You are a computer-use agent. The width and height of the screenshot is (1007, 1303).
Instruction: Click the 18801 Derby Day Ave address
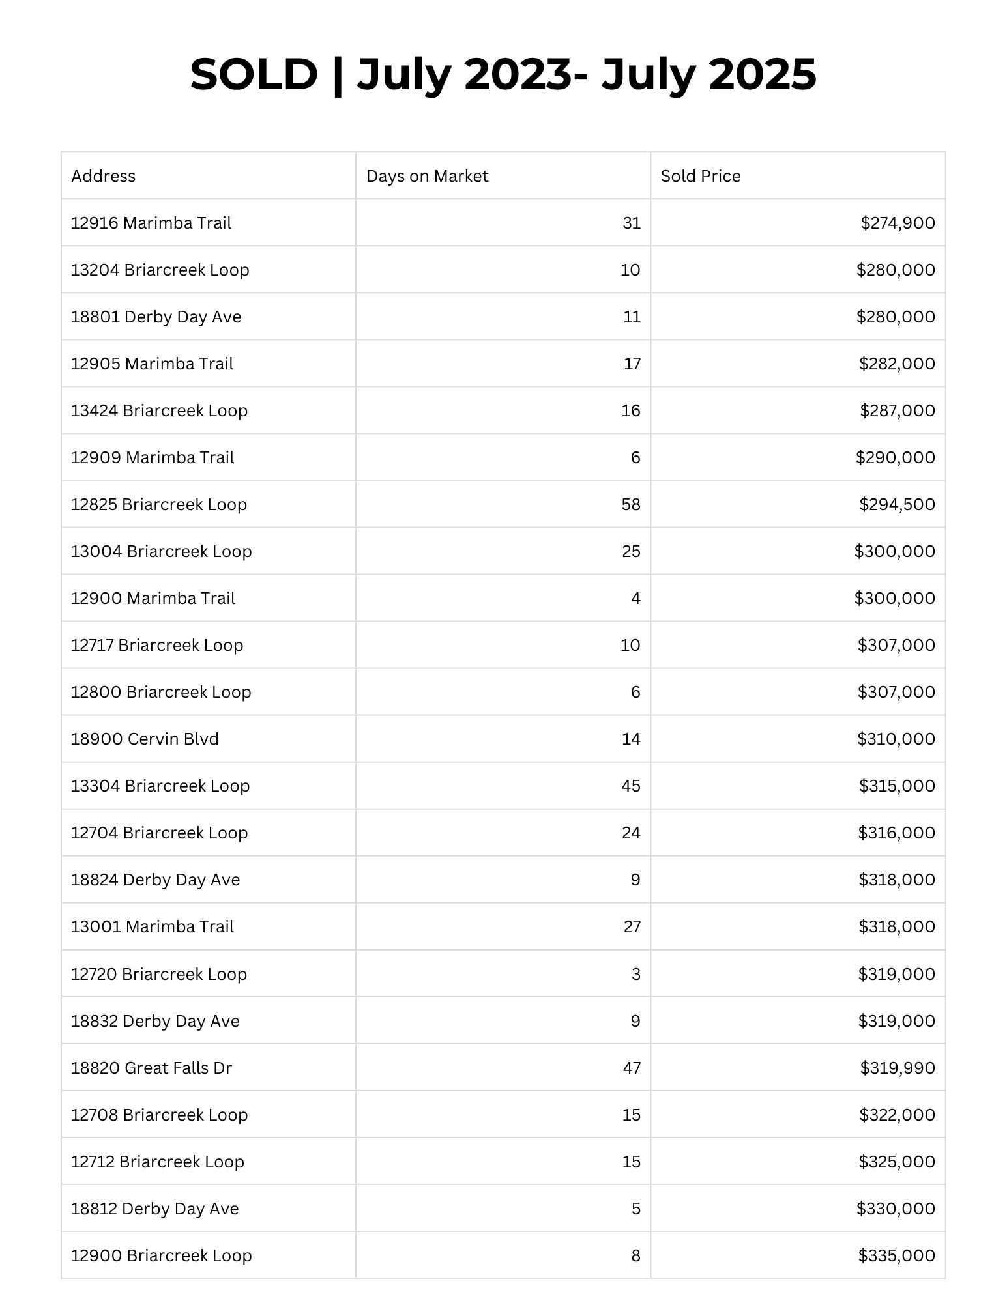[x=156, y=317]
